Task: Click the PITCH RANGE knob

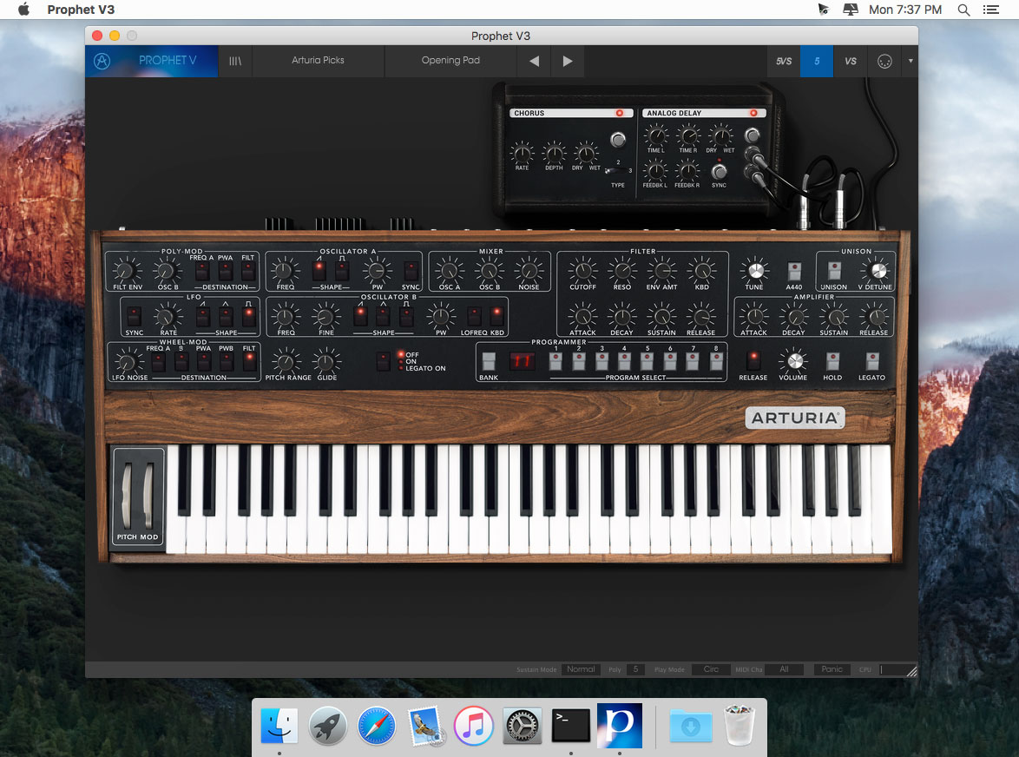Action: point(286,361)
